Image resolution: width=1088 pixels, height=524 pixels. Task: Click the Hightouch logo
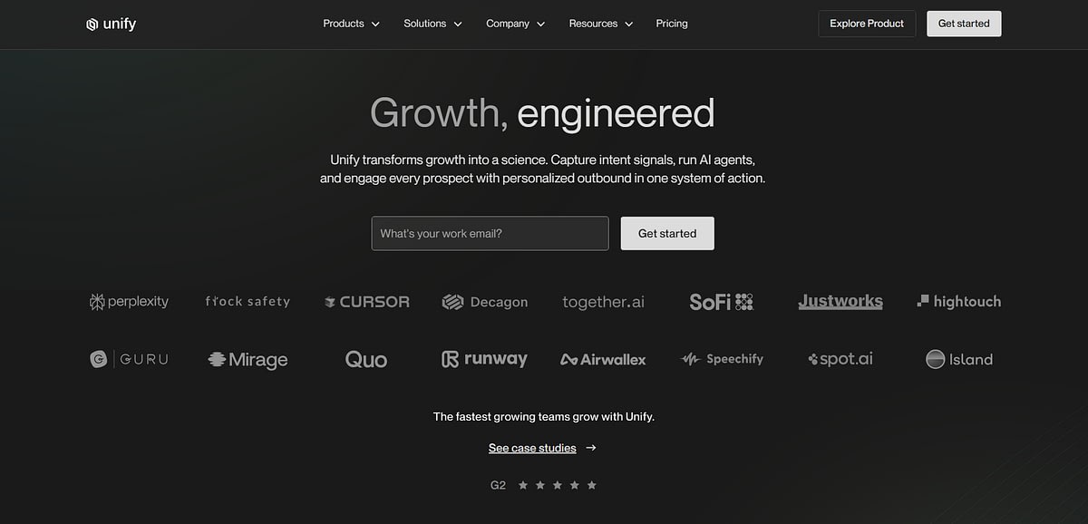tap(958, 301)
